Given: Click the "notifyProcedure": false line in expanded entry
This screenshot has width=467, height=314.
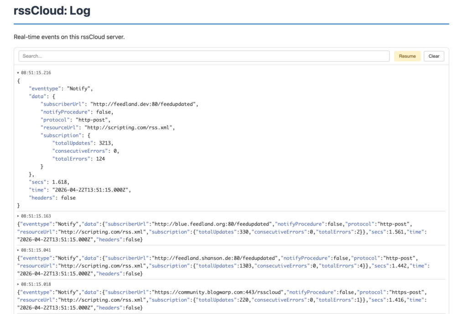Looking at the screenshot, I should [77, 112].
